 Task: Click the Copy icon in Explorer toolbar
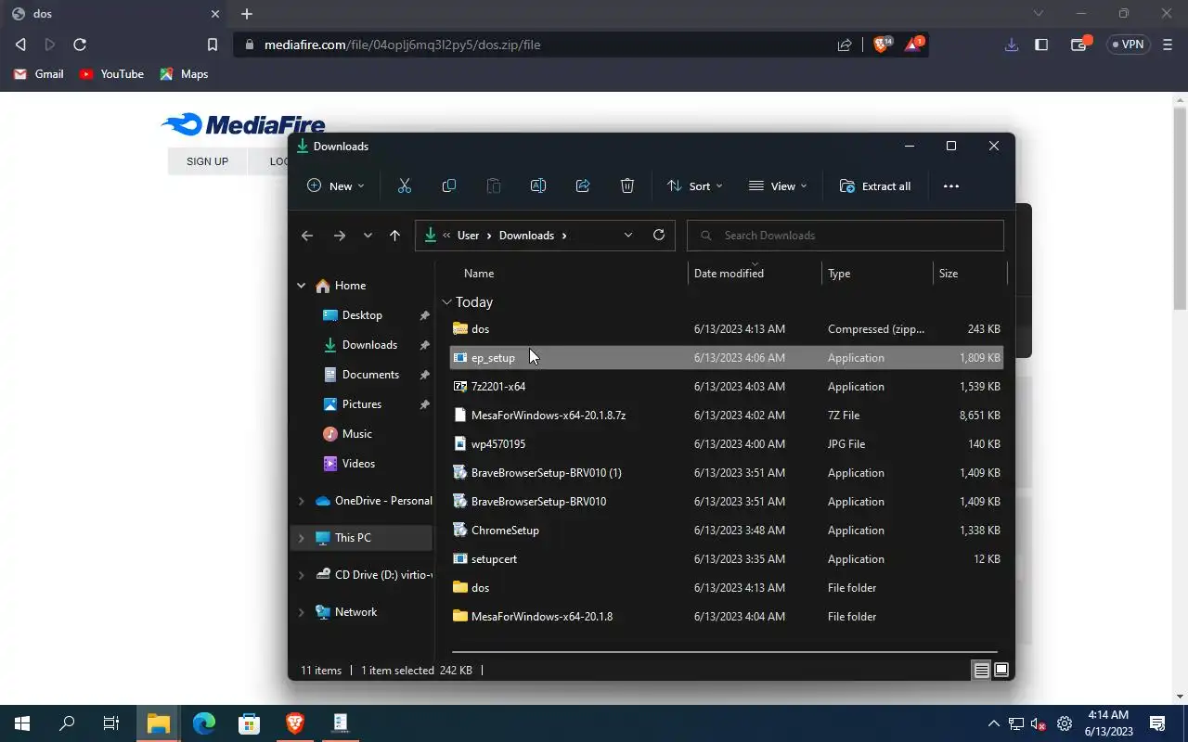449,185
